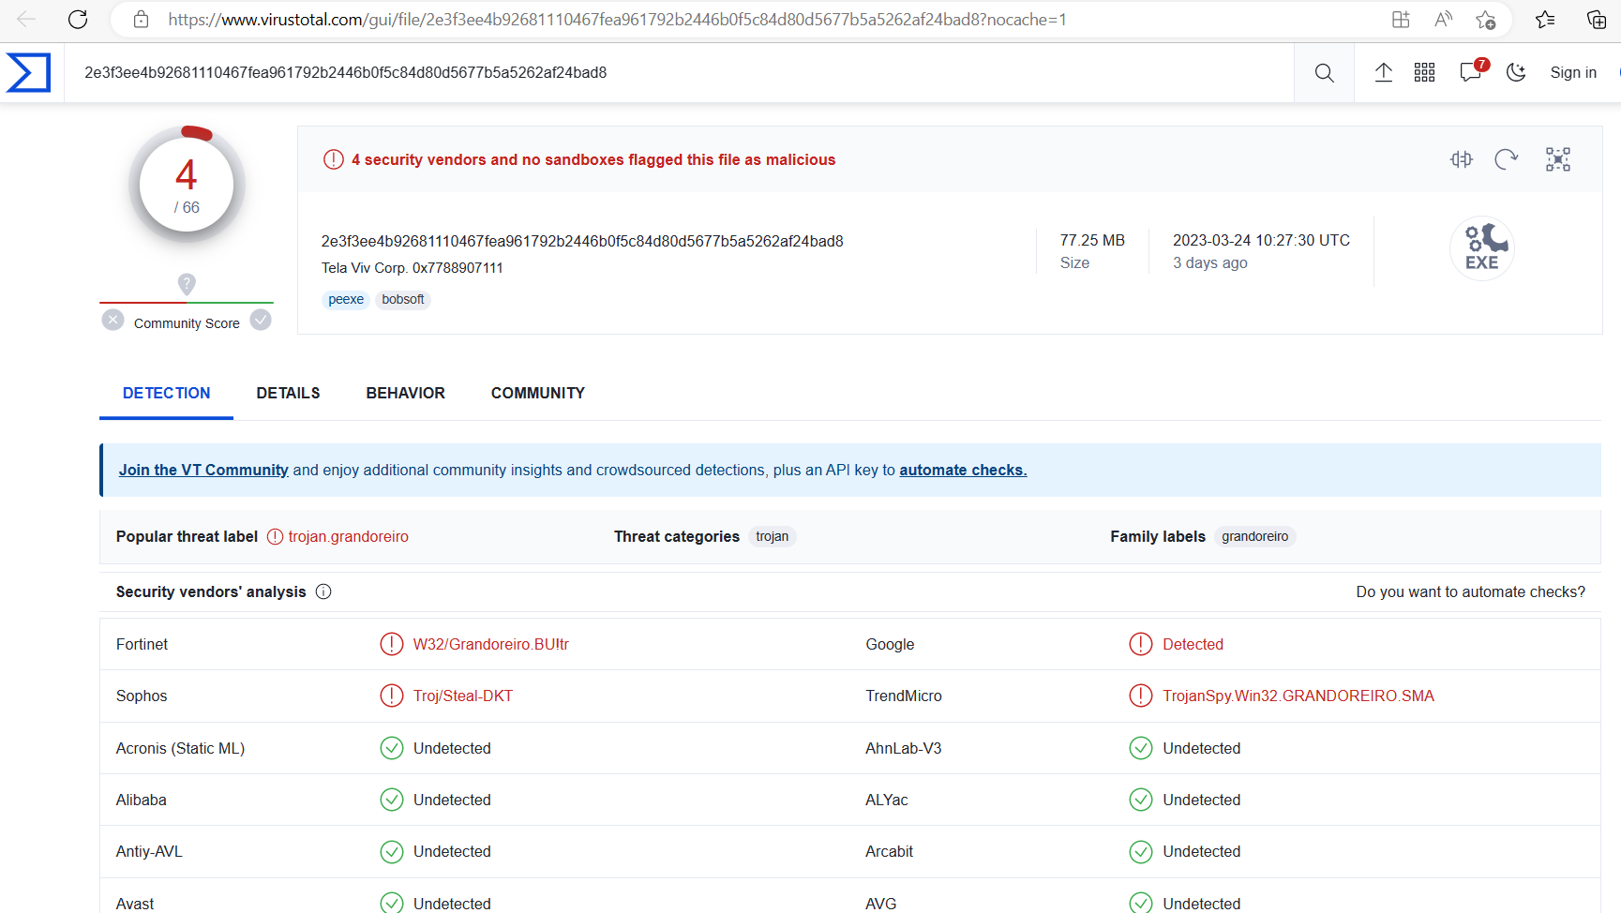Switch to the BEHAVIOR tab
The height and width of the screenshot is (913, 1621).
(x=405, y=394)
